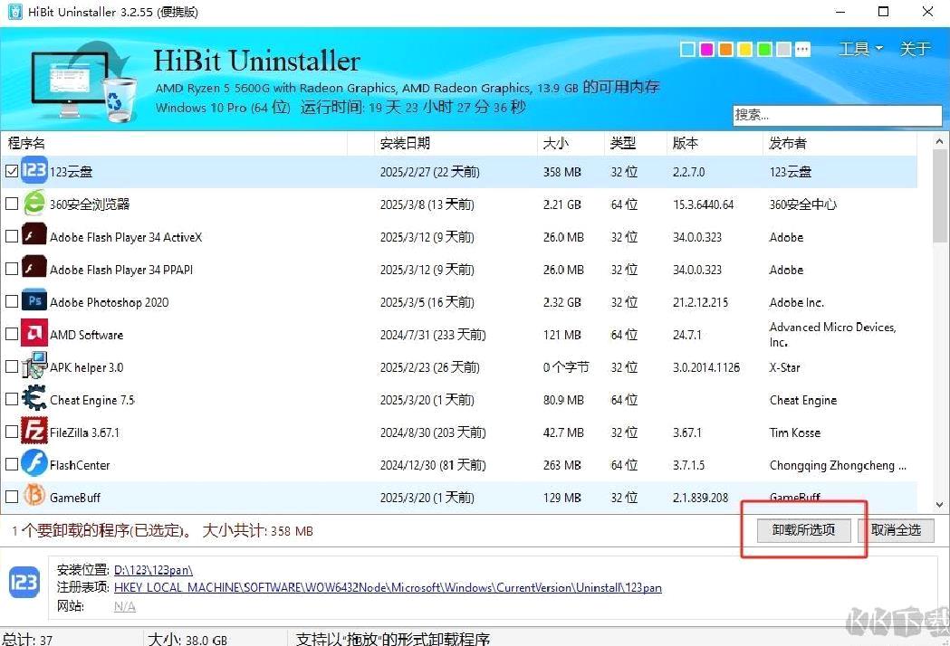This screenshot has width=950, height=646.
Task: Click the Adobe Photoshop 2020 Ps icon
Action: [x=34, y=301]
